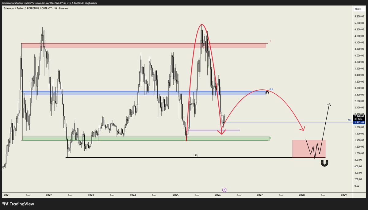368x210 pixels.
Task: Click the 2028 label on the time axis
Action: (302, 195)
